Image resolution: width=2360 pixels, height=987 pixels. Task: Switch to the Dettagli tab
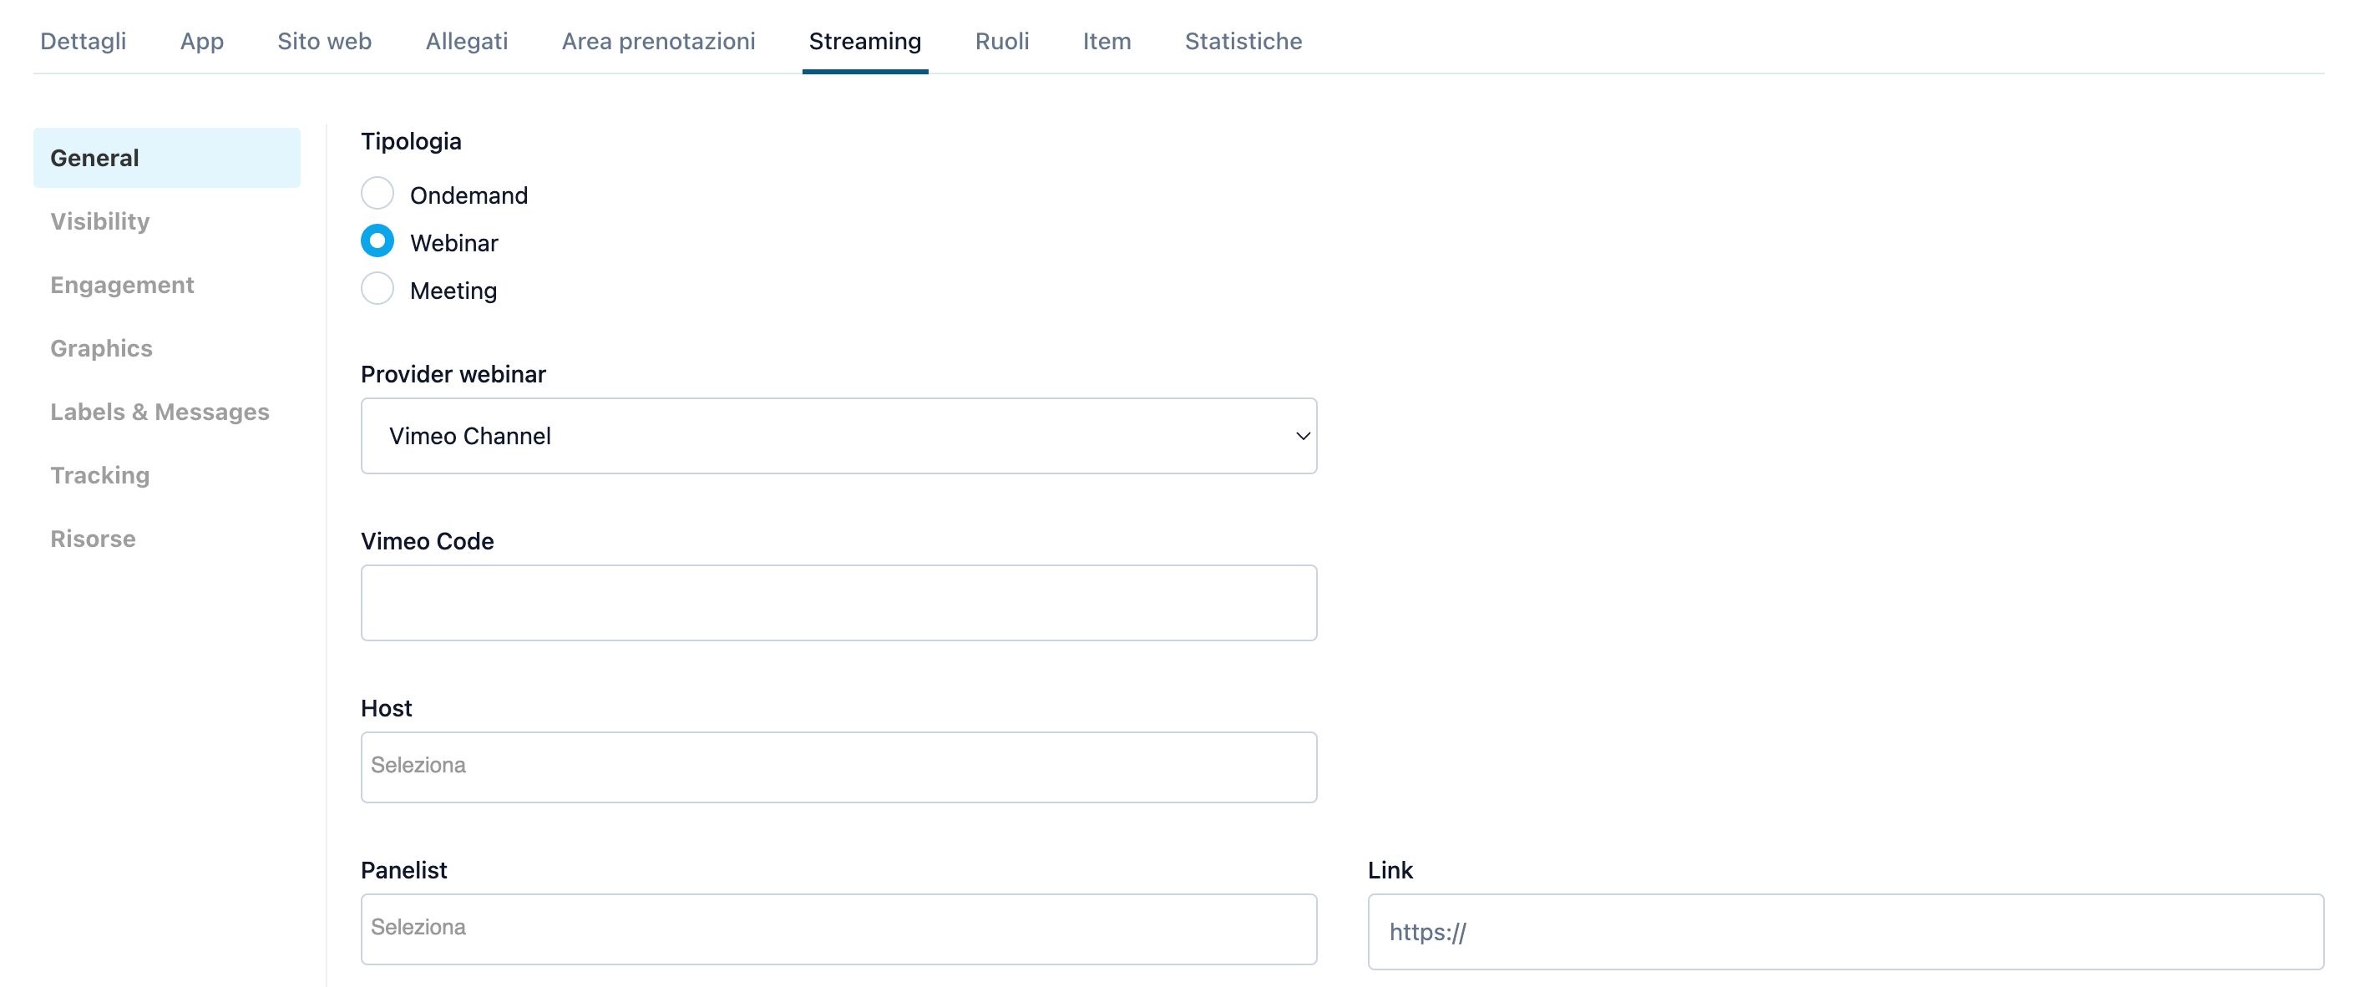tap(84, 41)
